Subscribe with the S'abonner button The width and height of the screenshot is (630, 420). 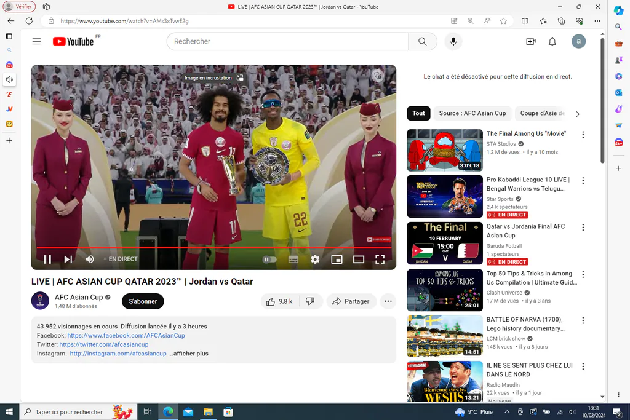click(x=143, y=301)
